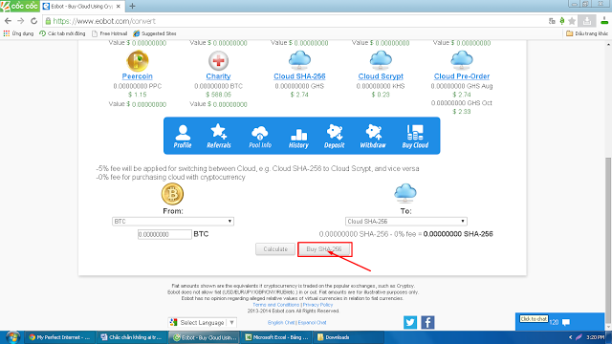The height and width of the screenshot is (344, 612).
Task: Click the Windows Start orb
Action: click(x=12, y=337)
